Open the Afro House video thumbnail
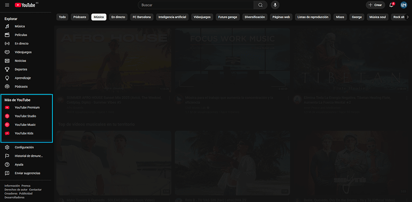412x202 pixels. pyautogui.click(x=114, y=60)
